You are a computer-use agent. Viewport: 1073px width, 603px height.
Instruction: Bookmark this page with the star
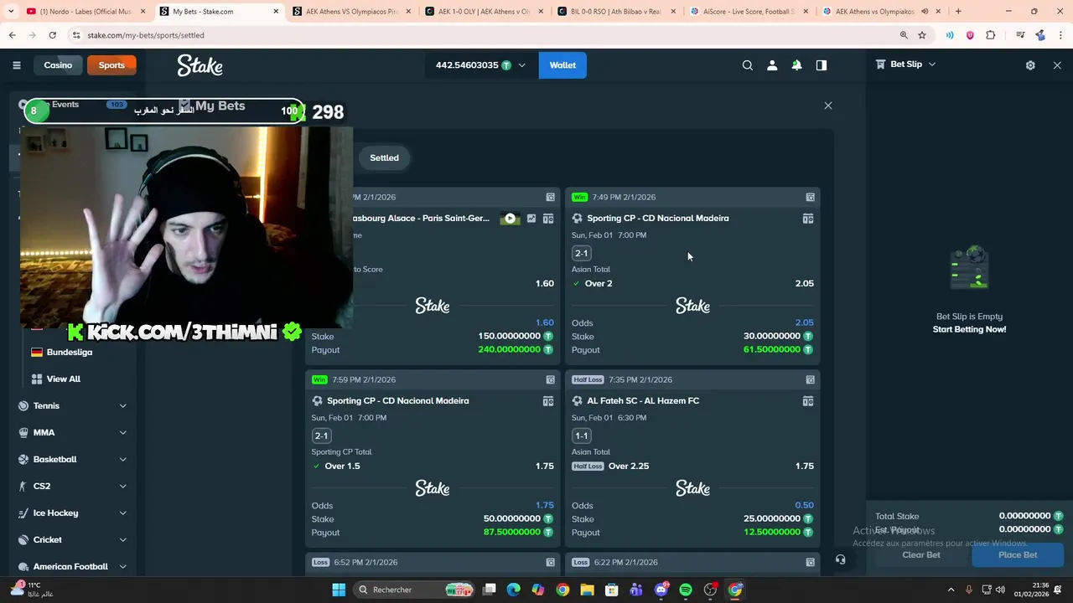pyautogui.click(x=922, y=35)
